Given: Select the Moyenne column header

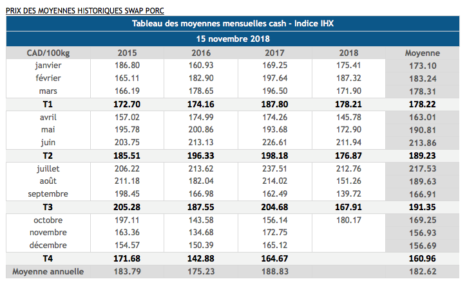Looking at the screenshot, I should click(422, 53).
